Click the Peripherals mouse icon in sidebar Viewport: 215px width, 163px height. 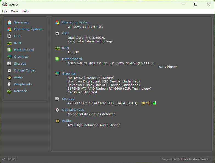[x=9, y=84]
